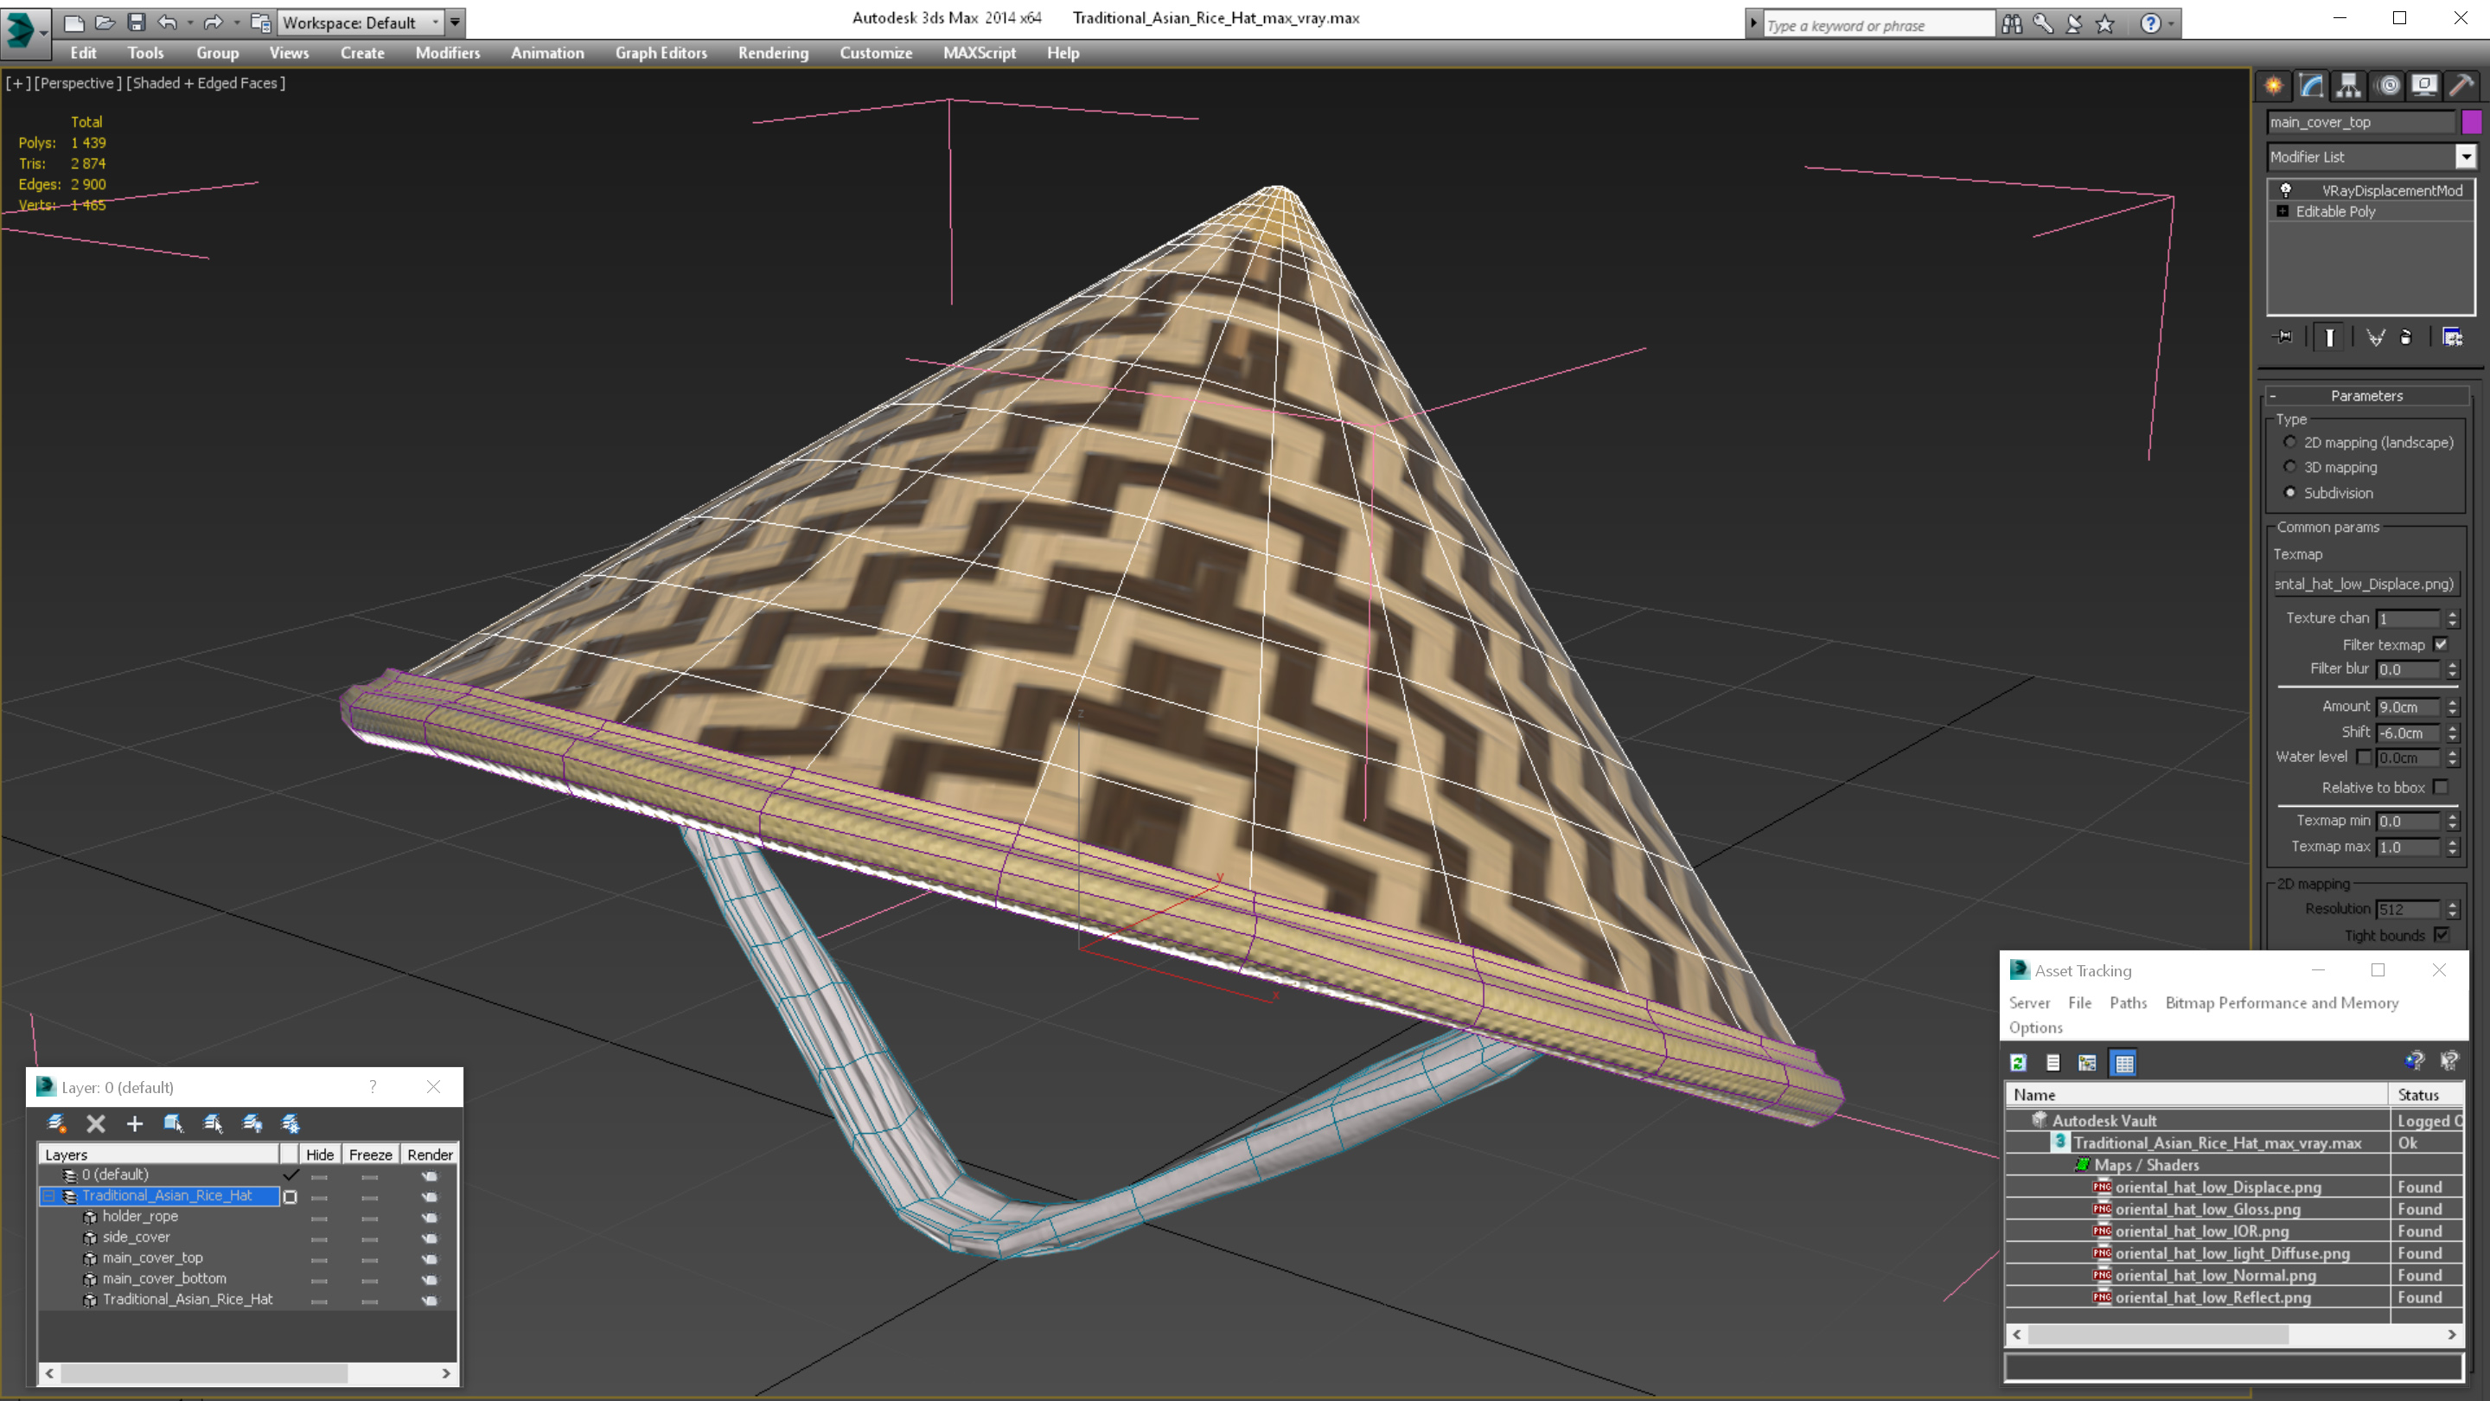The height and width of the screenshot is (1401, 2490).
Task: Open the Rendering menu
Action: (x=773, y=53)
